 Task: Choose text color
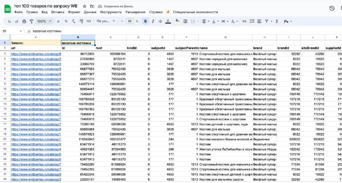click(x=168, y=21)
